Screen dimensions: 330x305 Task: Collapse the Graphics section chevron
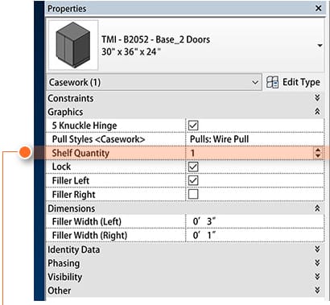tap(317, 112)
